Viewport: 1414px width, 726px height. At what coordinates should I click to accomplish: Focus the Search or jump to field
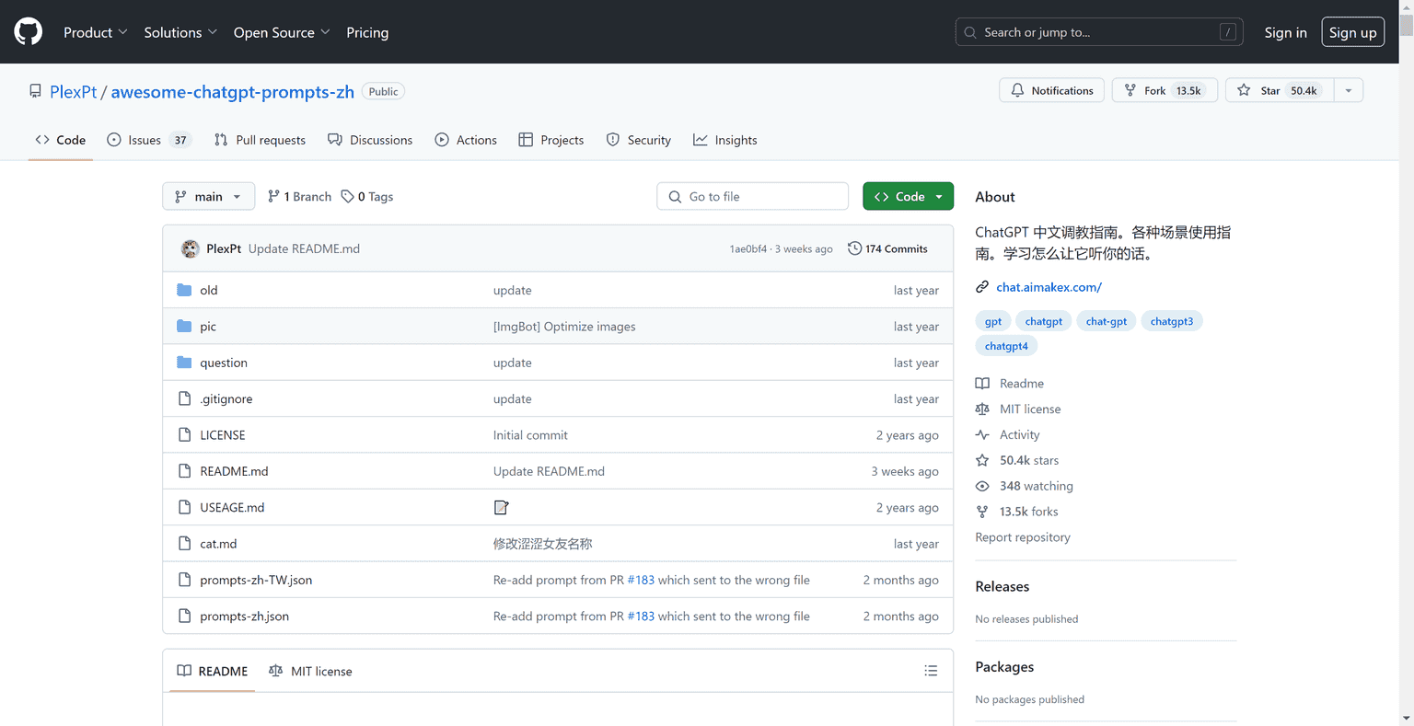tap(1099, 32)
